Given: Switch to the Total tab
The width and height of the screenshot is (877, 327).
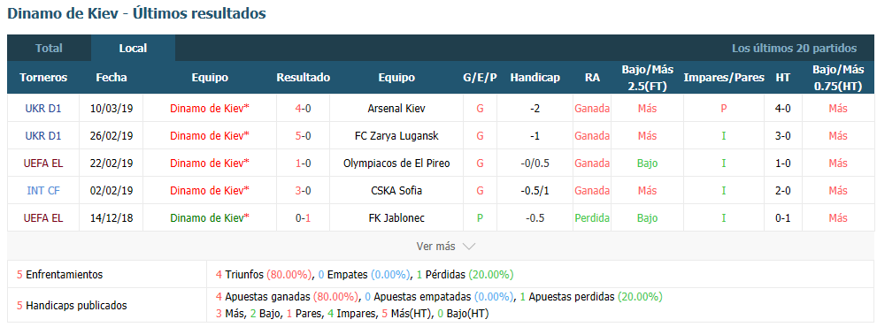Looking at the screenshot, I should click(50, 48).
